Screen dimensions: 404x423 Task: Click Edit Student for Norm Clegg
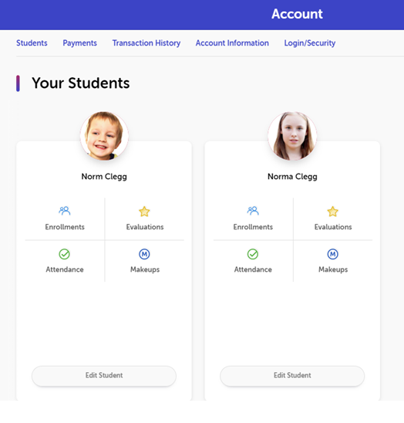point(104,375)
